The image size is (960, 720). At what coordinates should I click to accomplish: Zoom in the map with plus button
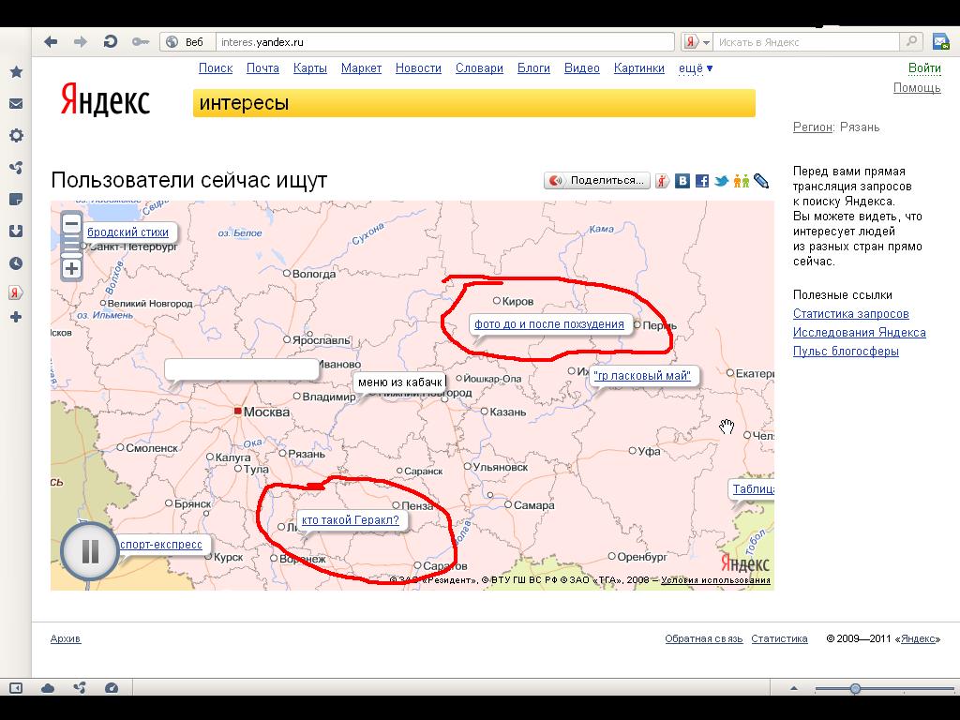pyautogui.click(x=71, y=269)
